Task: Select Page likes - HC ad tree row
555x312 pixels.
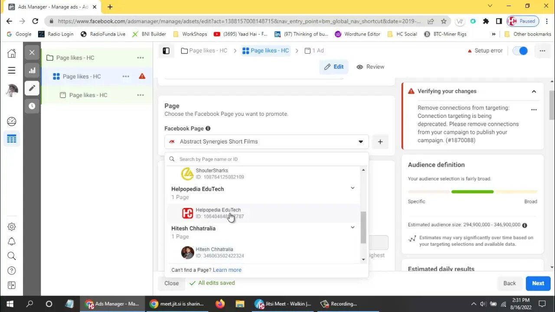Action: click(97, 95)
